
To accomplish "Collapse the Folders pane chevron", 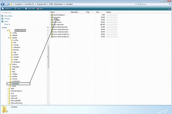I will point(48,28).
